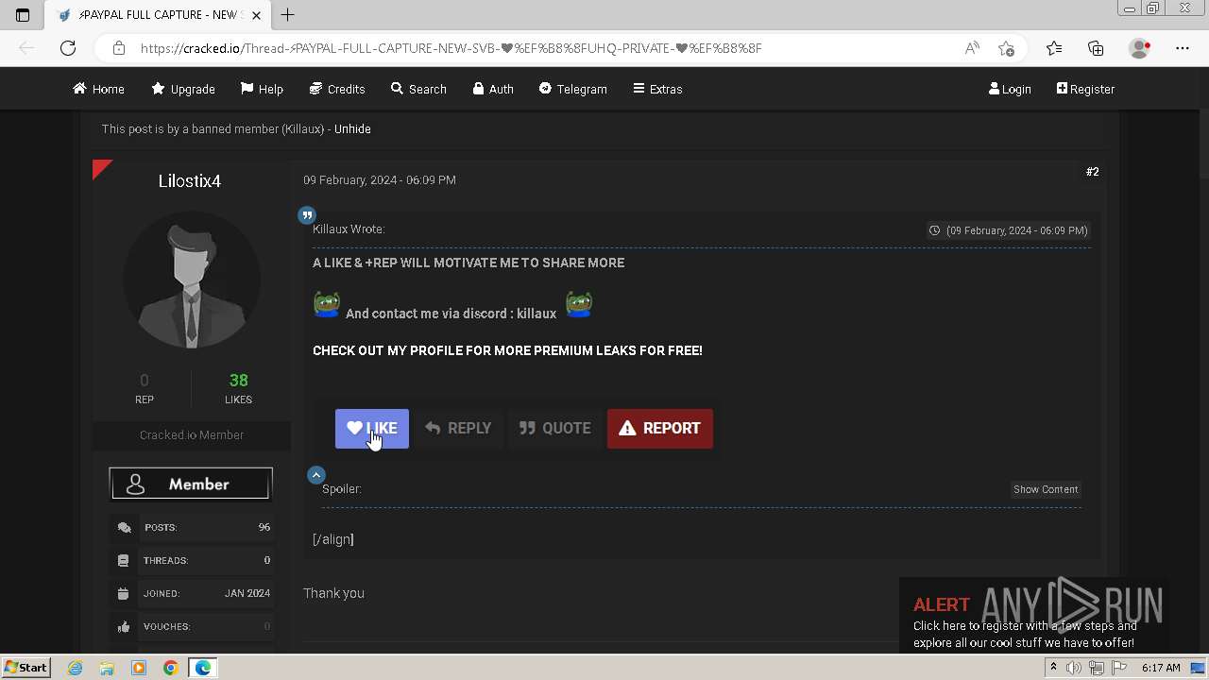
Task: Click the vouches thumbs-up icon
Action: pos(123,627)
